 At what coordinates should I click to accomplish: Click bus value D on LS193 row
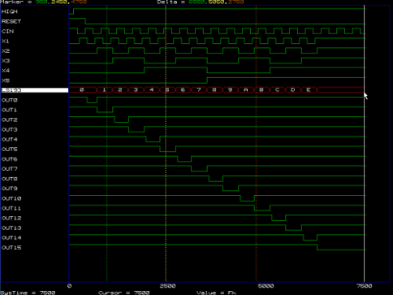(293, 89)
